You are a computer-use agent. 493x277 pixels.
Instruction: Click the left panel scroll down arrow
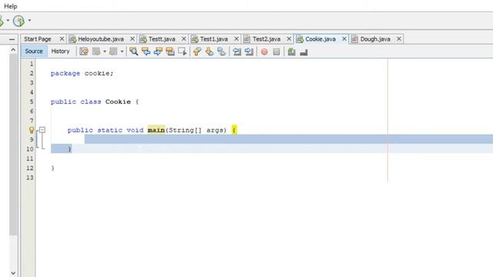(x=13, y=273)
